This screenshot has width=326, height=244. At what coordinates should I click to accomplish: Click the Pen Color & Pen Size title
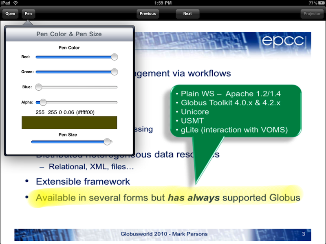pyautogui.click(x=69, y=34)
